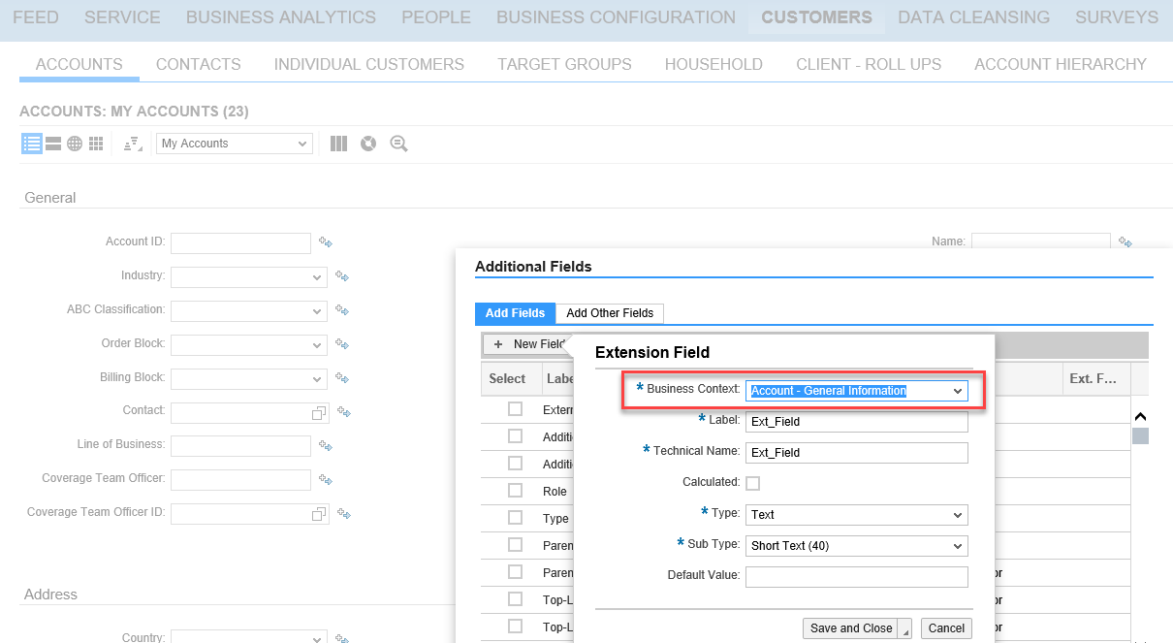Open the column personalization icon

click(338, 144)
